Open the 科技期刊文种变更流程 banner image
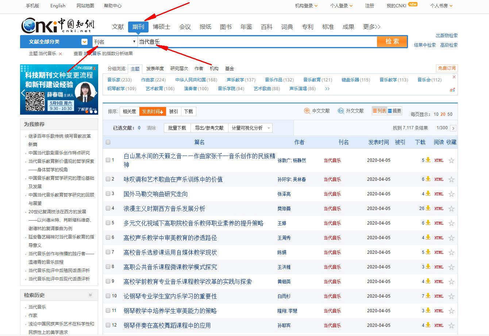Viewport: 489px width, 336px height. coord(59,89)
